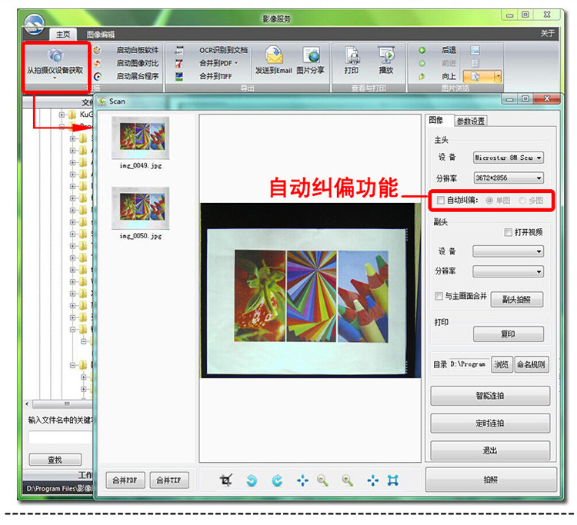577x525 pixels.
Task: Click the 合并TIF button
Action: (x=169, y=480)
